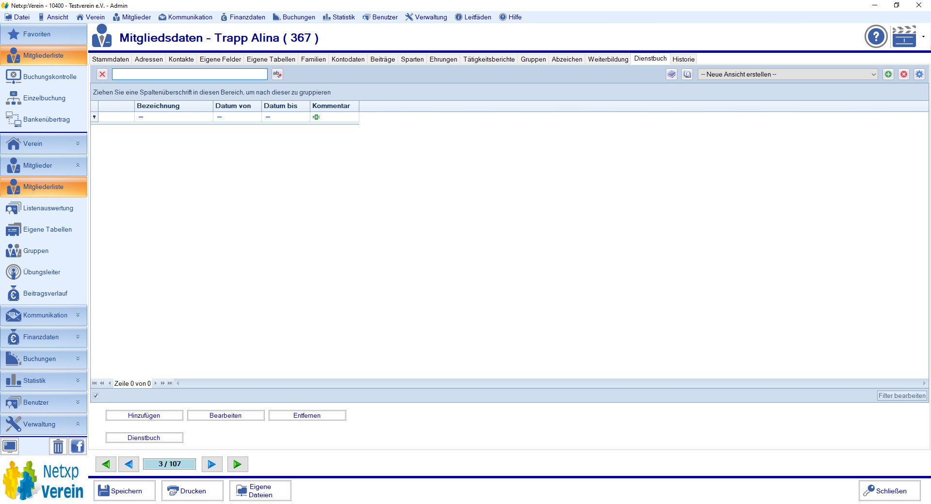
Task: Collapse the Mitglieder sidebar section
Action: (44, 166)
